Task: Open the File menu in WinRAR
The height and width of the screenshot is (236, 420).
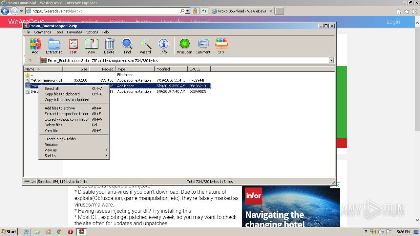Action: coord(27,32)
